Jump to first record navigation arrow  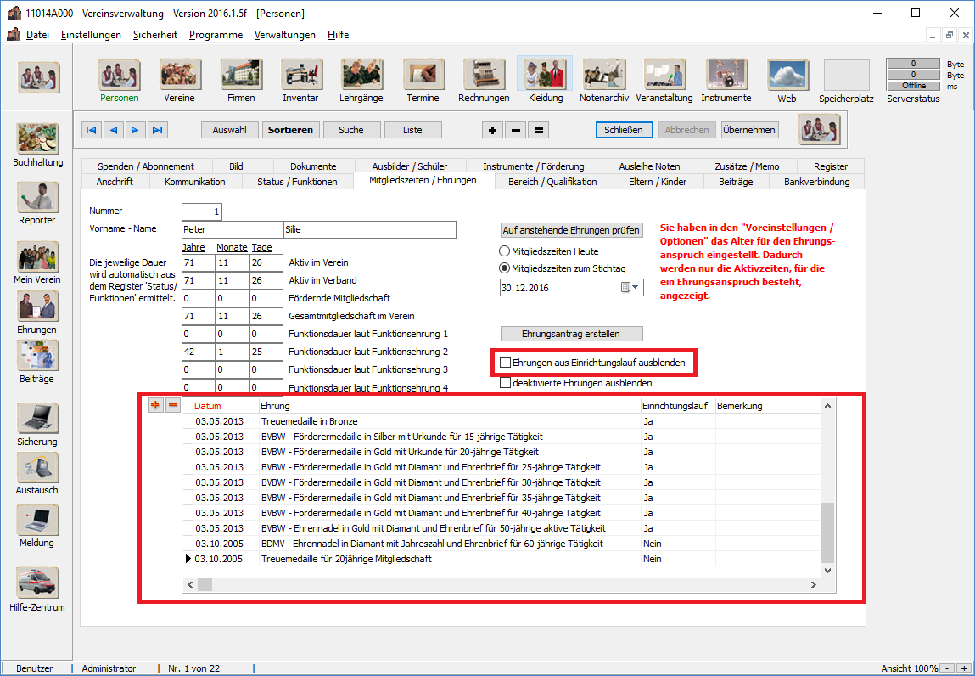[92, 130]
